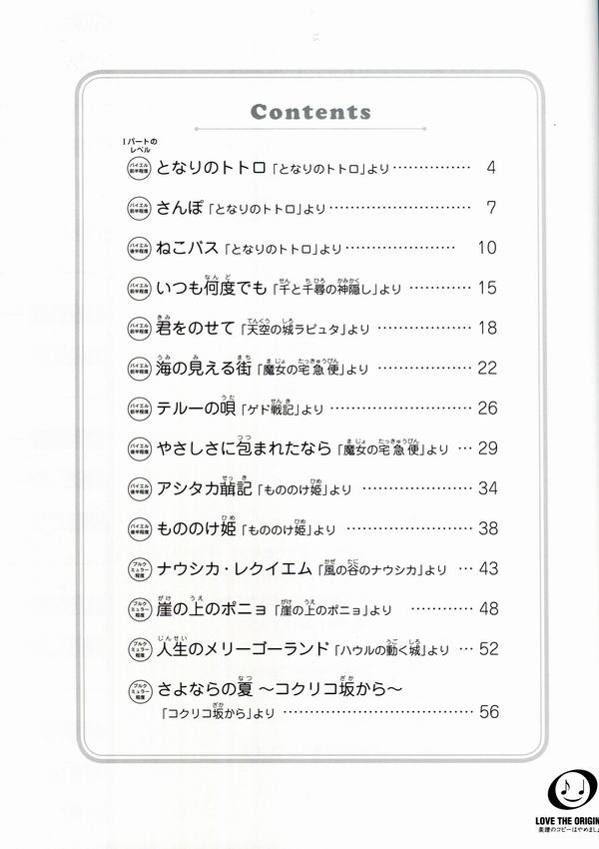Click the level badge beside テルーの唄
The height and width of the screenshot is (849, 599).
point(139,409)
